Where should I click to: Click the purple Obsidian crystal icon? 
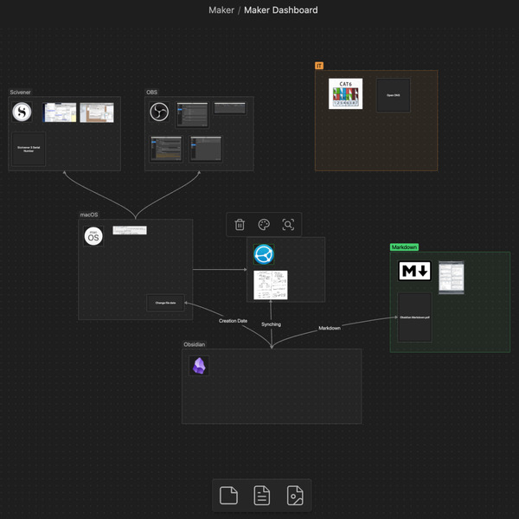(200, 366)
